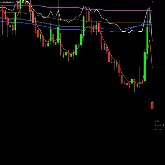Click the overlapping chart title text at top left

(x=14, y=2)
